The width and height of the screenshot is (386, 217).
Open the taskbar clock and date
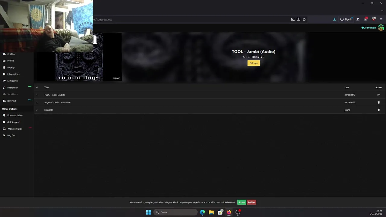click(x=376, y=212)
